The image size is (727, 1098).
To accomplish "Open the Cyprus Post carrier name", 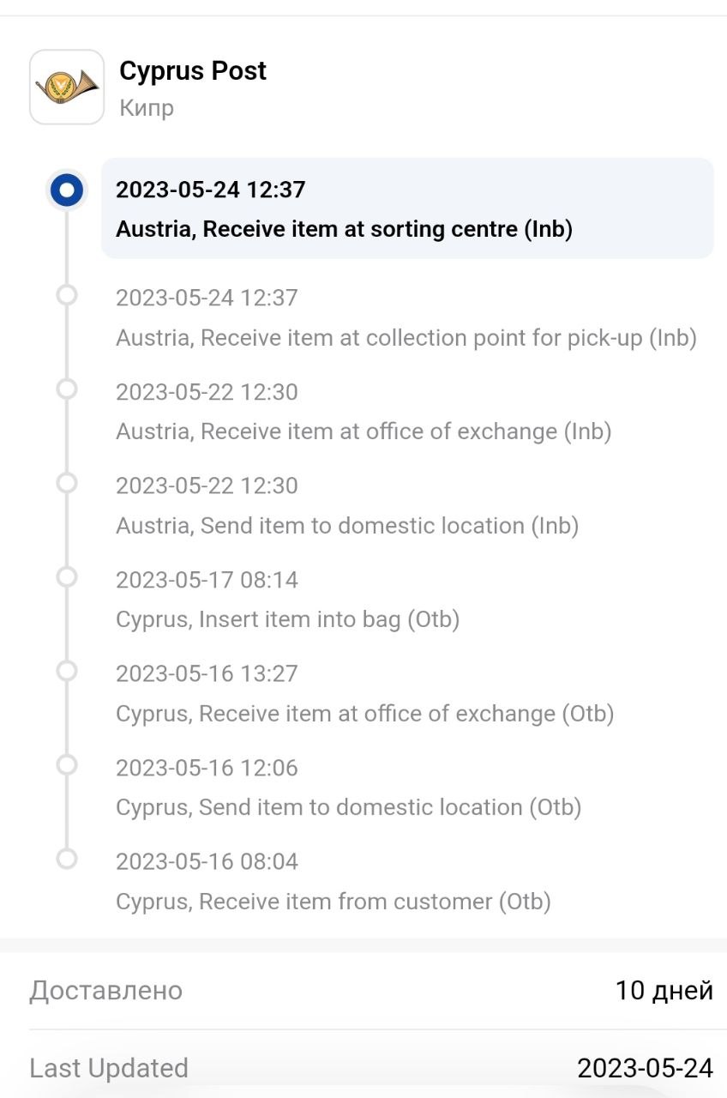I will 193,70.
